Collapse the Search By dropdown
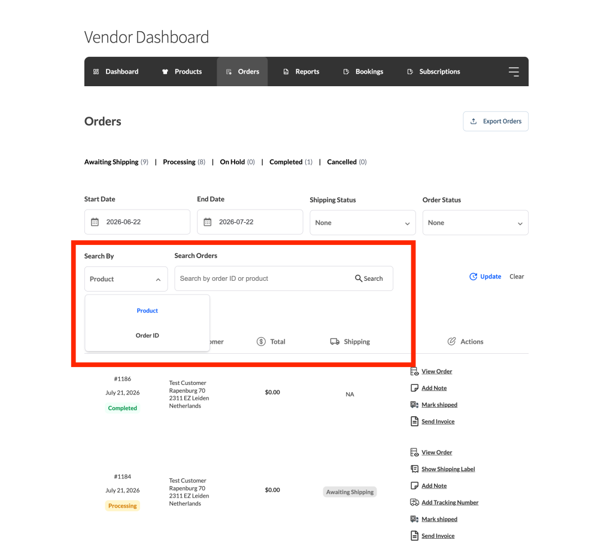Screen dimensions: 613x558 126,279
